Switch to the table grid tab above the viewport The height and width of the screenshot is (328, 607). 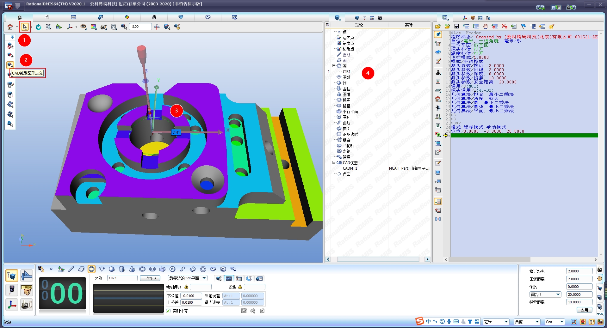click(x=73, y=17)
